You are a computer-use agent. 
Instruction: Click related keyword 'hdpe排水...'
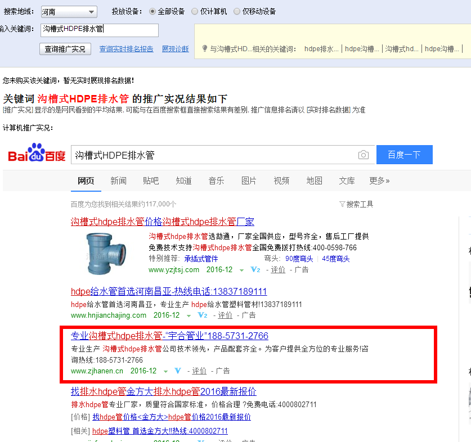[321, 49]
